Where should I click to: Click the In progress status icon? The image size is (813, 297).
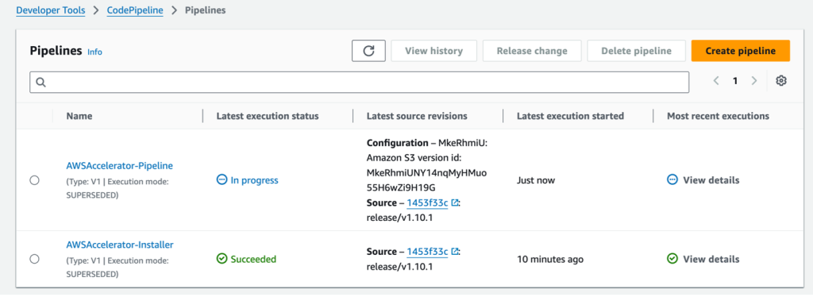[222, 180]
